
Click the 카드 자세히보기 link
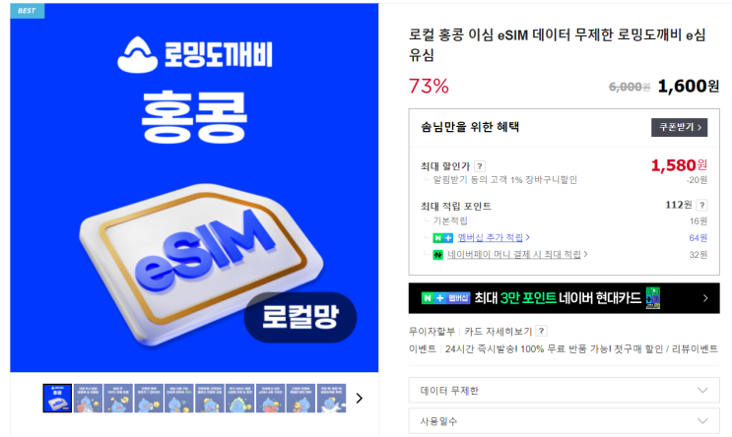(499, 331)
